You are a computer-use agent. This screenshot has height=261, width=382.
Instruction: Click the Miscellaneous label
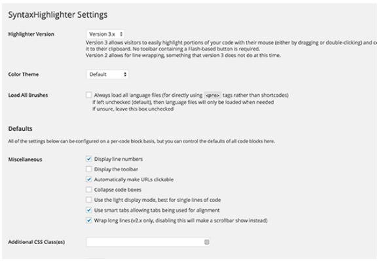[25, 160]
